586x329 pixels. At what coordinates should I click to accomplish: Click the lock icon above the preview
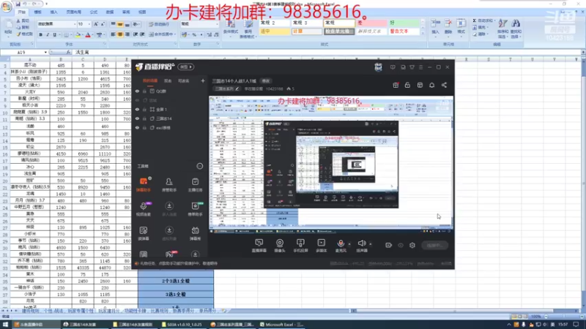(407, 85)
